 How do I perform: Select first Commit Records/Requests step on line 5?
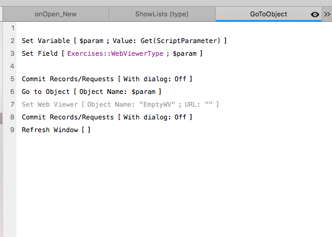pyautogui.click(x=107, y=79)
